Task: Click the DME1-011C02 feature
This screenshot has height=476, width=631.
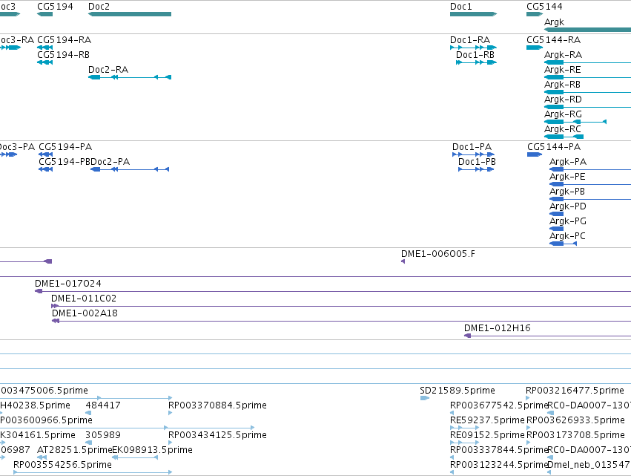Action: pyautogui.click(x=341, y=306)
